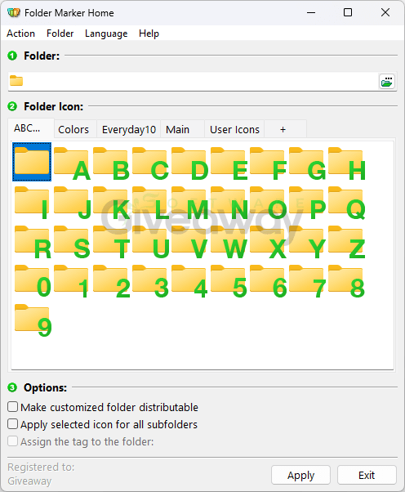Viewport: 405px width, 492px height.
Task: Choose the letter G folder icon
Action: tap(306, 162)
